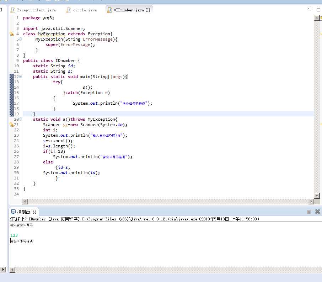The image size is (322, 282).
Task: Click the warning marker on line 21
Action: (x=12, y=124)
